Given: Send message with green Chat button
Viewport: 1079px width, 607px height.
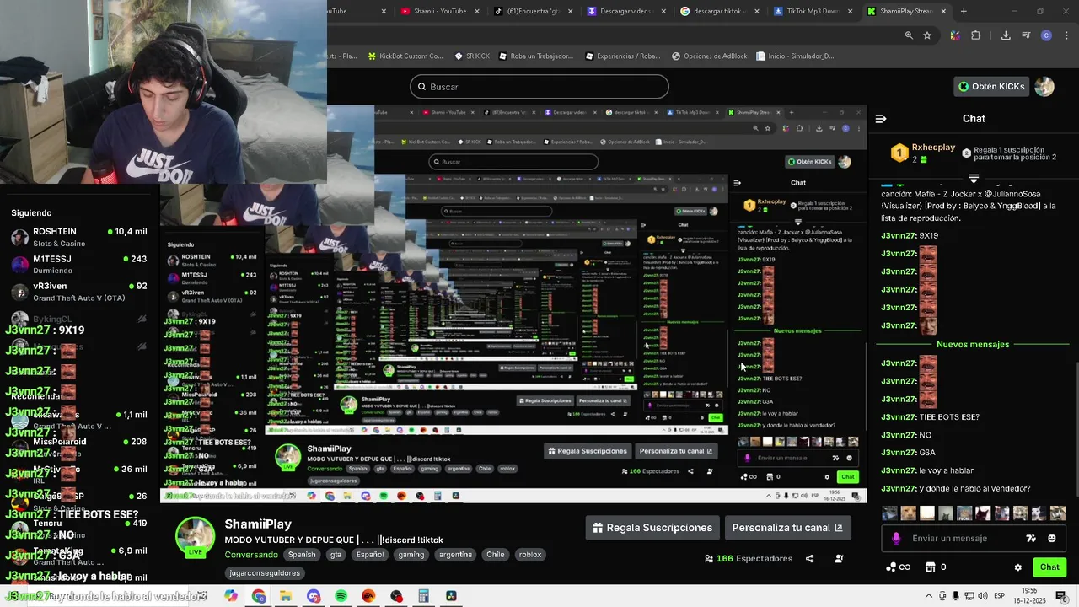Looking at the screenshot, I should tap(1049, 567).
